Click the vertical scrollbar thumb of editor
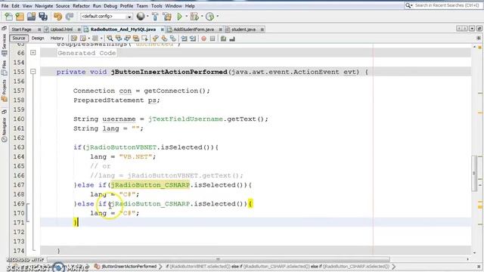This screenshot has height=272, width=484. (x=474, y=173)
